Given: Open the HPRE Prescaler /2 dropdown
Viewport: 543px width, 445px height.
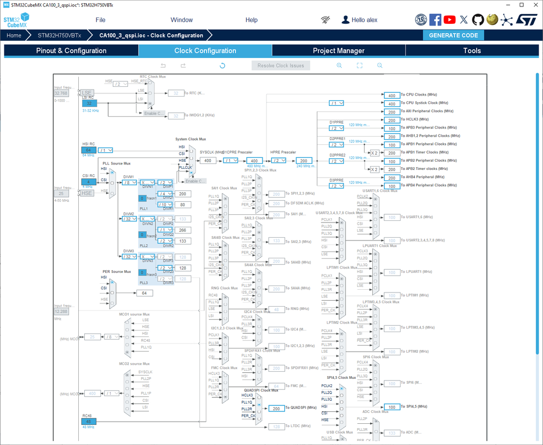Looking at the screenshot, I should (278, 161).
